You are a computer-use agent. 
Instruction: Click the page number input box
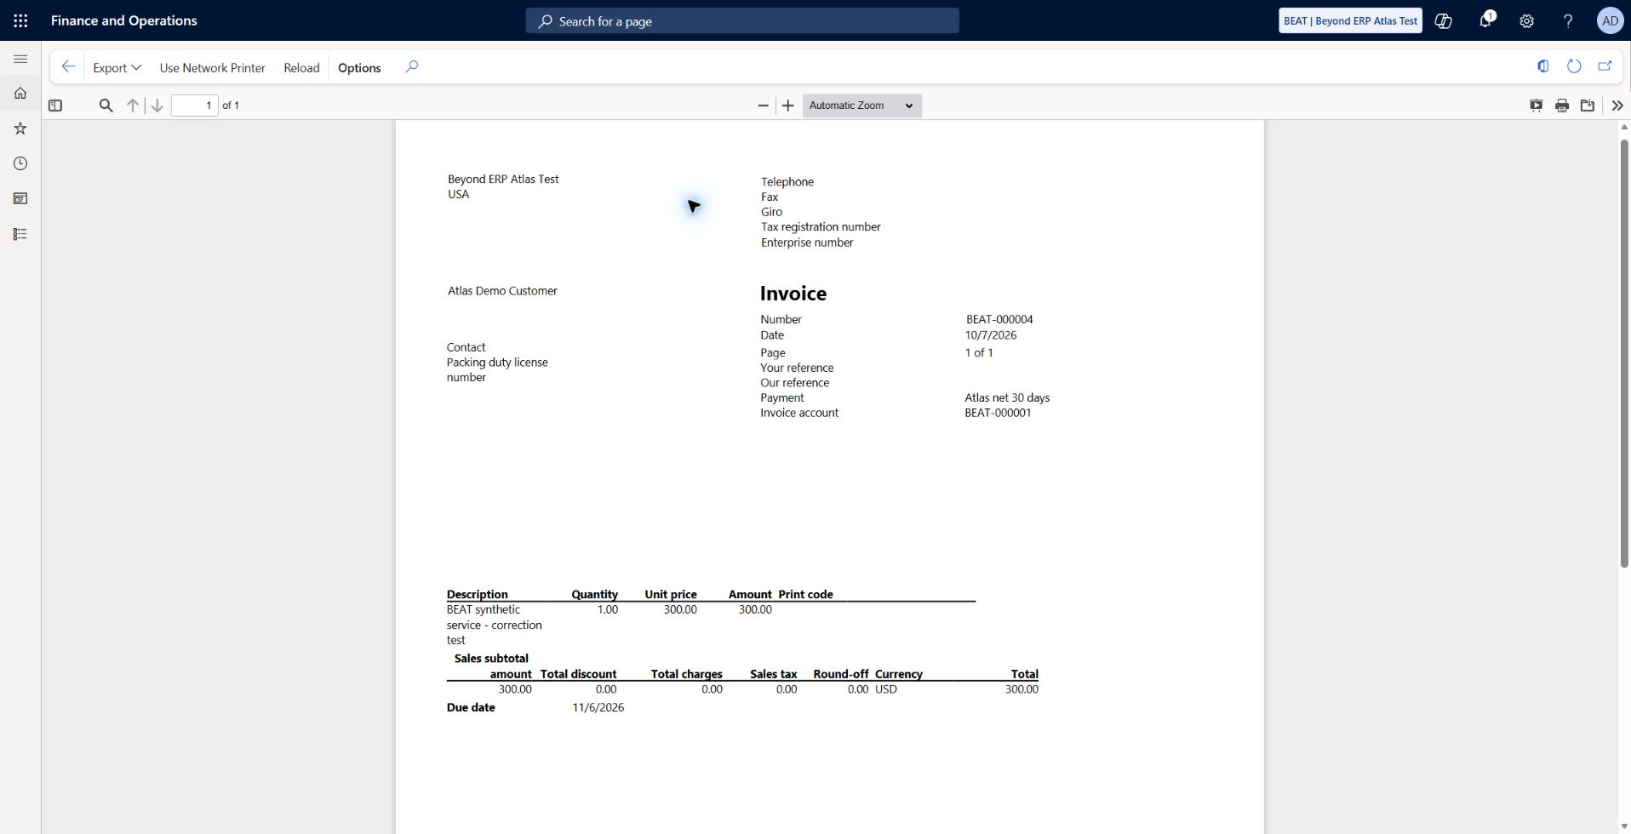pos(194,106)
